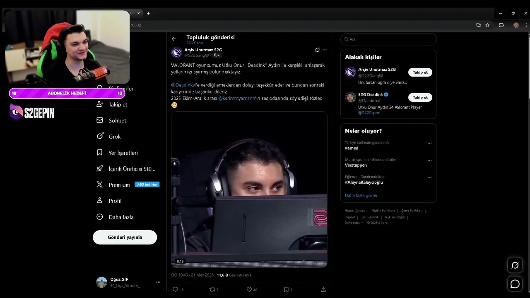Open the post's three-dot more menu
The width and height of the screenshot is (530, 298).
click(325, 50)
